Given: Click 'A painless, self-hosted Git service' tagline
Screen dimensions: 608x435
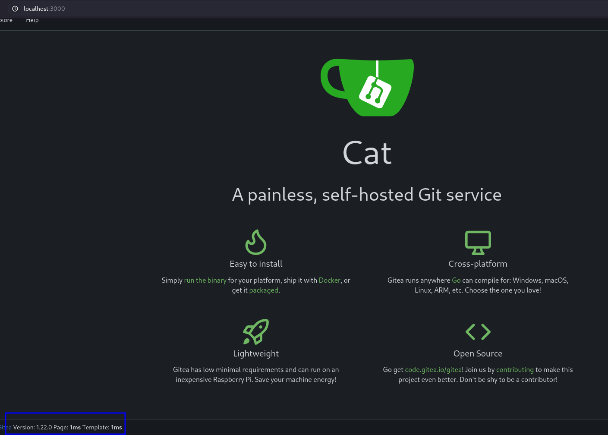Looking at the screenshot, I should click(367, 195).
